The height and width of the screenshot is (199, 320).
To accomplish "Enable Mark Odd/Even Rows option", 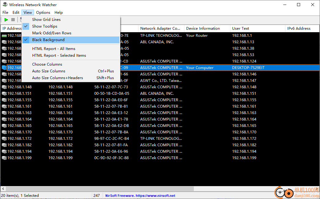I will 71,33.
